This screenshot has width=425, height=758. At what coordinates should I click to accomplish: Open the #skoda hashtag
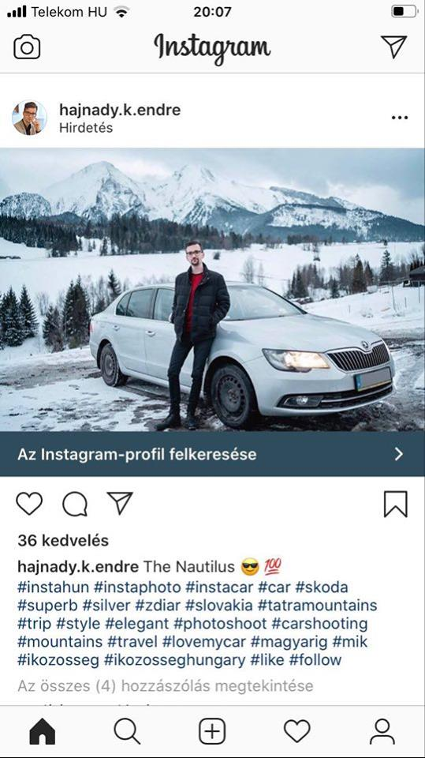322,587
